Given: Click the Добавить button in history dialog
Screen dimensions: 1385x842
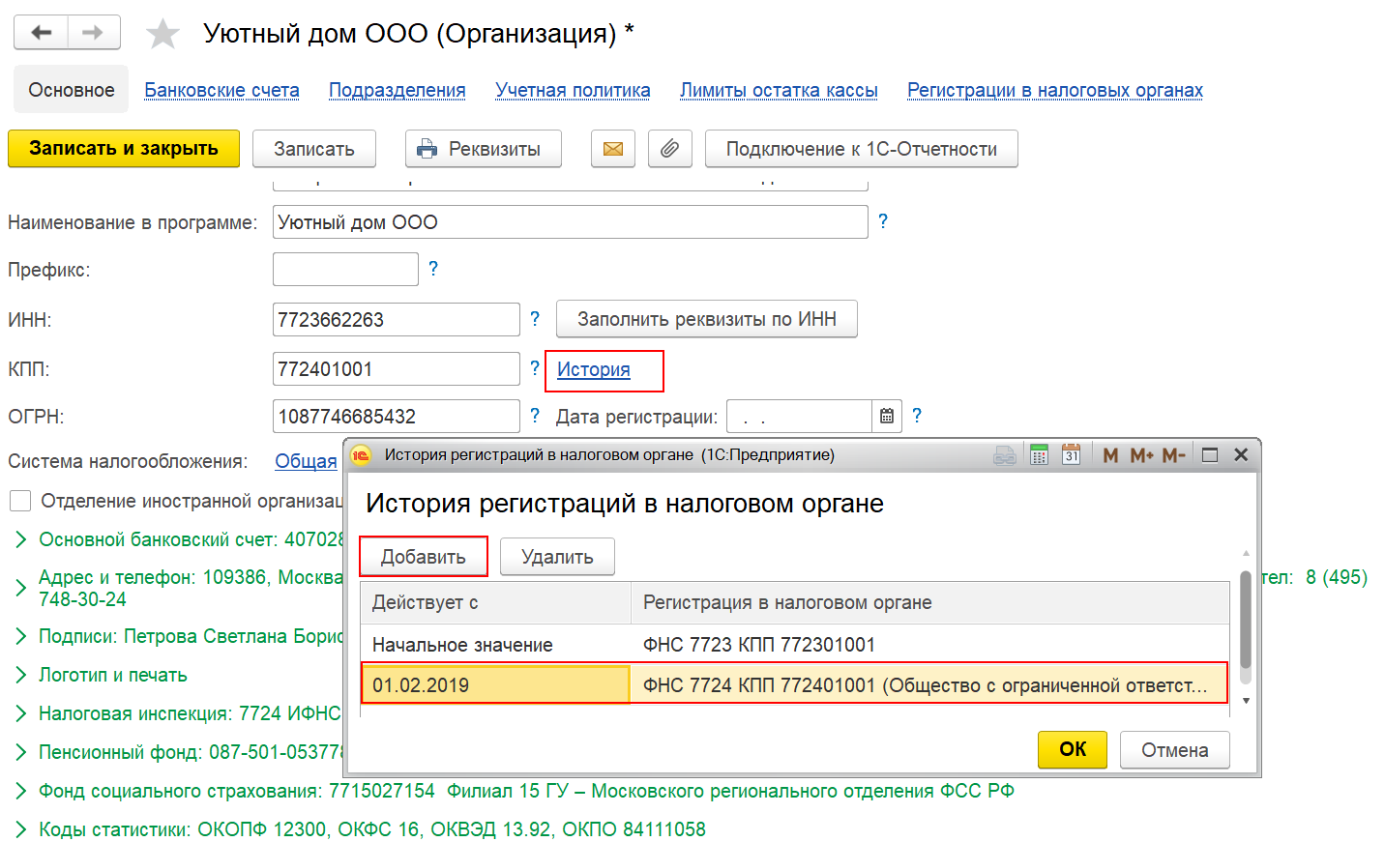Looking at the screenshot, I should tap(423, 557).
